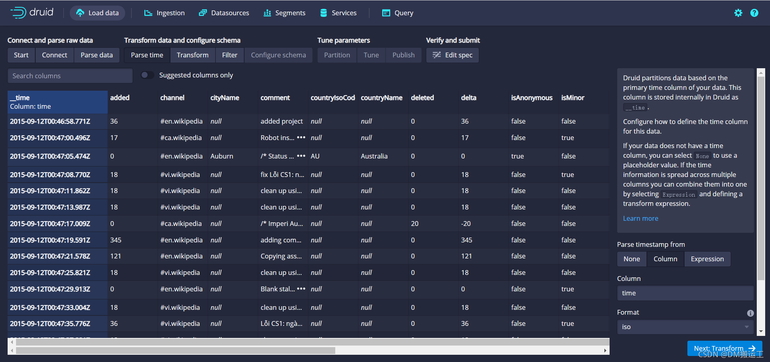Go to the Tune step
Image resolution: width=770 pixels, height=362 pixels.
click(371, 55)
